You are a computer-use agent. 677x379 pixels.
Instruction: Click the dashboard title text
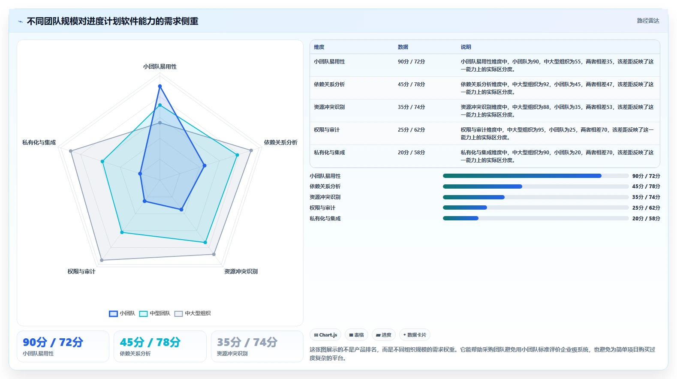coord(113,21)
